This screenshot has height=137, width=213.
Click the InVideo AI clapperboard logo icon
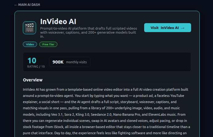coord(29,28)
